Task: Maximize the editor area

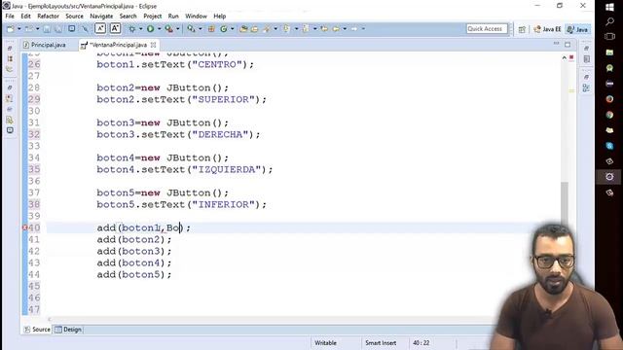Action: coord(568,44)
